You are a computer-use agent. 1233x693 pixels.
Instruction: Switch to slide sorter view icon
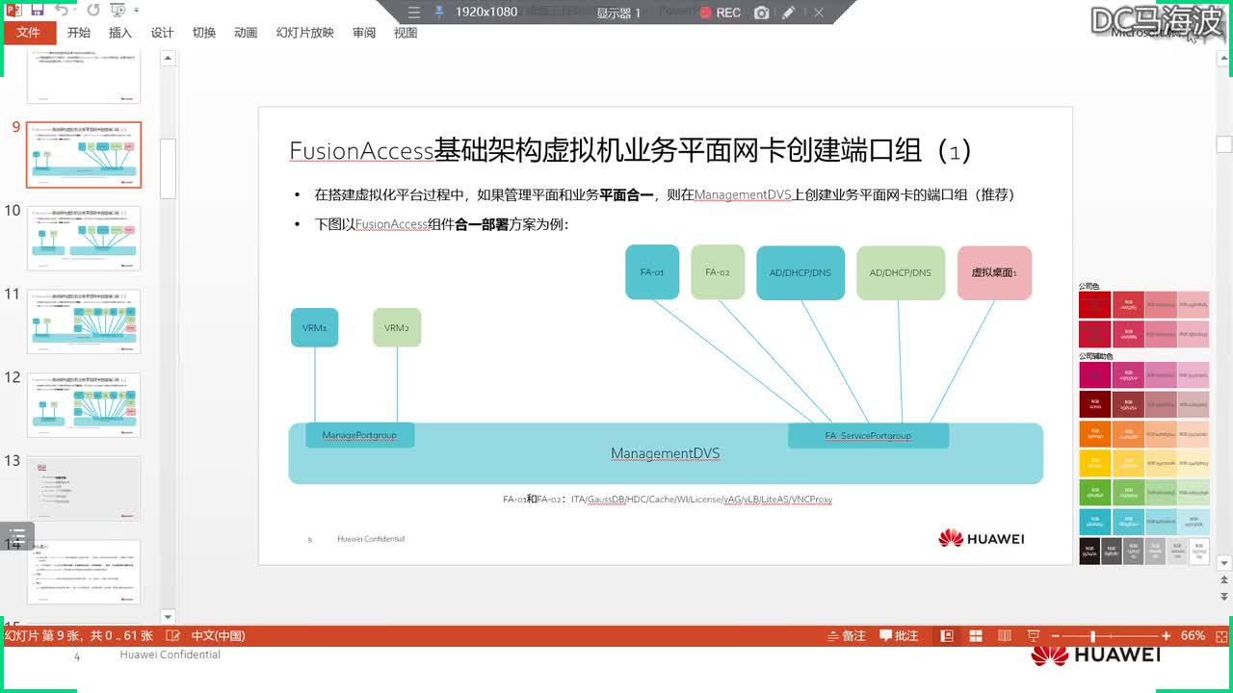point(976,636)
